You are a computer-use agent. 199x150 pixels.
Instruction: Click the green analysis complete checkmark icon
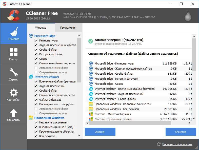(90, 41)
